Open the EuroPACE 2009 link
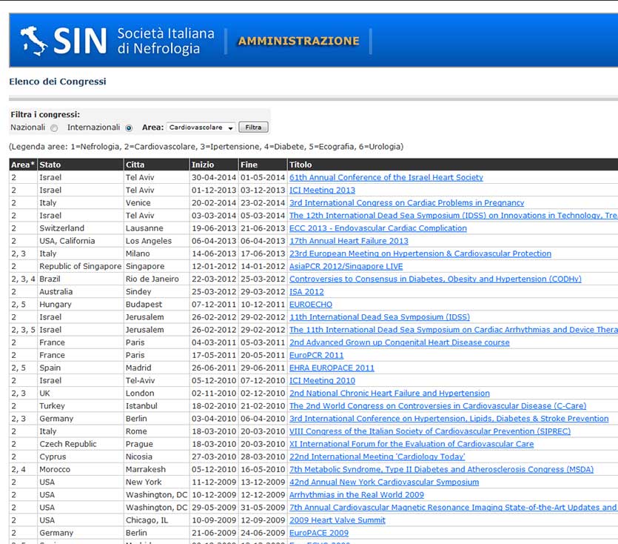Screen dimensions: 618x544 point(319,533)
